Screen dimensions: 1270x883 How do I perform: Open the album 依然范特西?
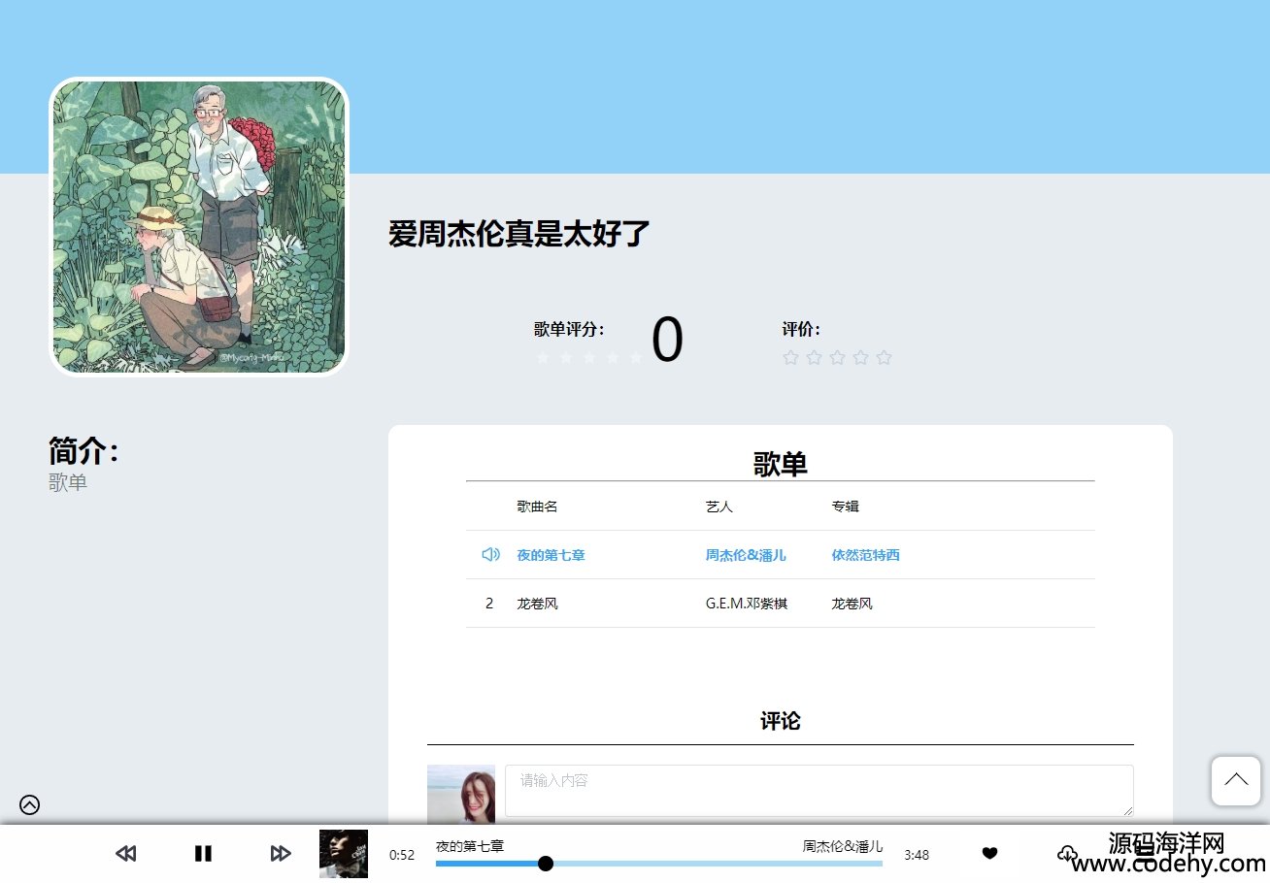point(865,555)
